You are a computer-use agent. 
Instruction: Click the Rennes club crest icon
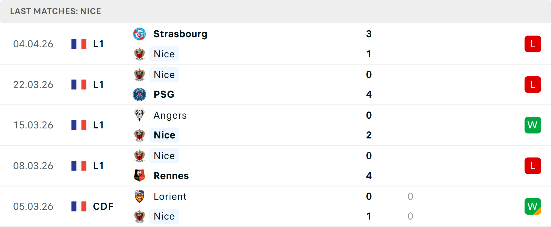139,176
